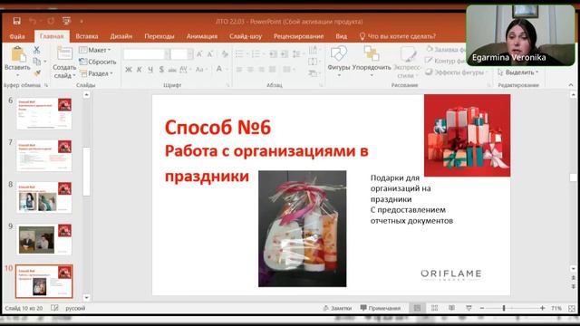Click Примечания comments button in status bar
This screenshot has height=326, width=580.
[381, 308]
